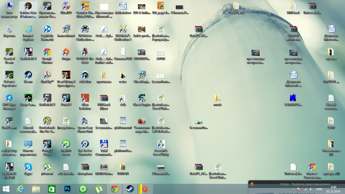
Task: Open Панель управления control panel icon
Action: point(28,148)
